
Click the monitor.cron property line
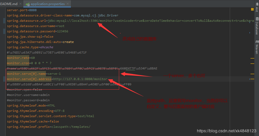coord(29,63)
